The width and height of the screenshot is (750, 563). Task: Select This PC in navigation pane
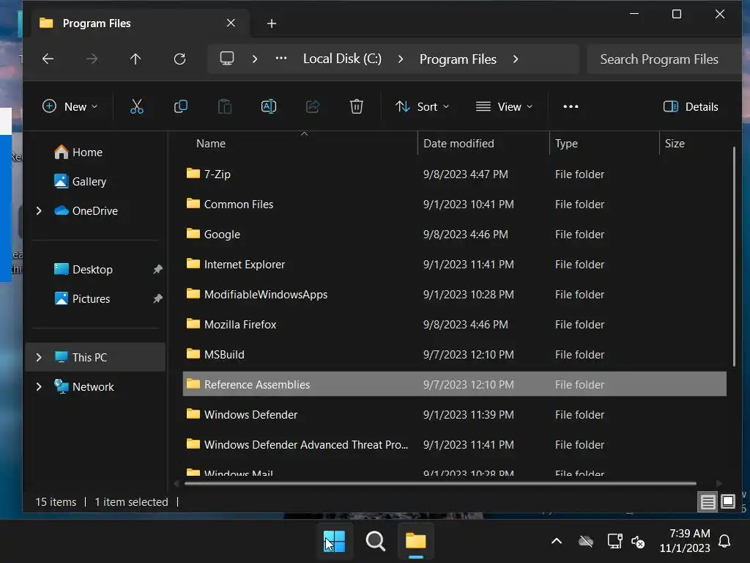tap(95, 357)
